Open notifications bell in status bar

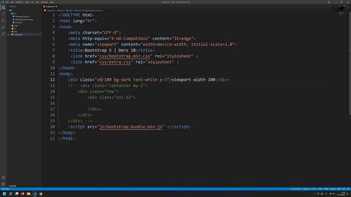[x=348, y=189]
